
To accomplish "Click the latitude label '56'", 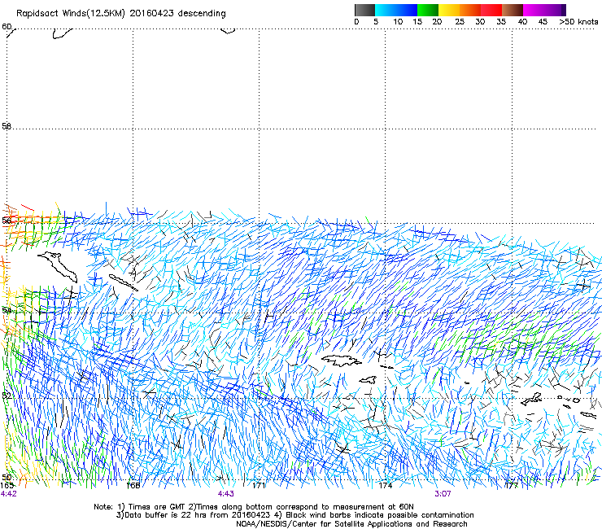I will [7, 221].
